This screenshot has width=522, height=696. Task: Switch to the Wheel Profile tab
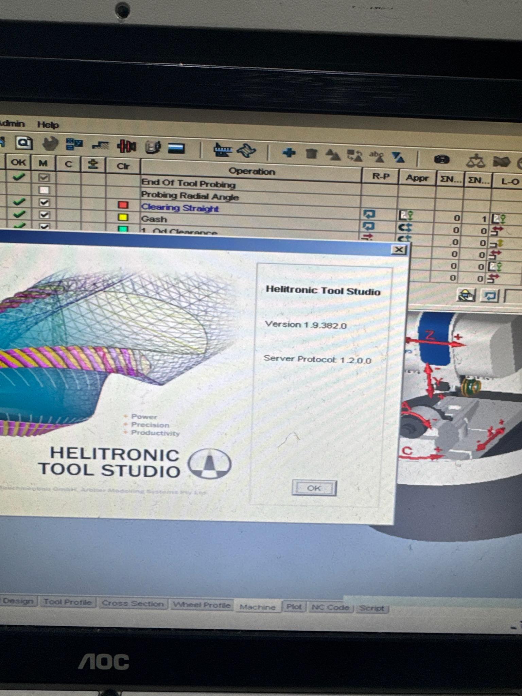pos(202,605)
